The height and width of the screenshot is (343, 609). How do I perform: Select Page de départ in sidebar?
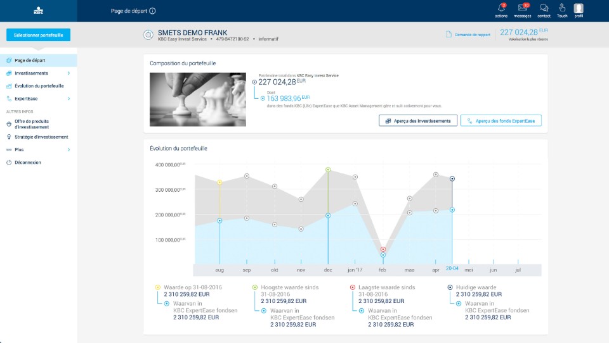[39, 61]
